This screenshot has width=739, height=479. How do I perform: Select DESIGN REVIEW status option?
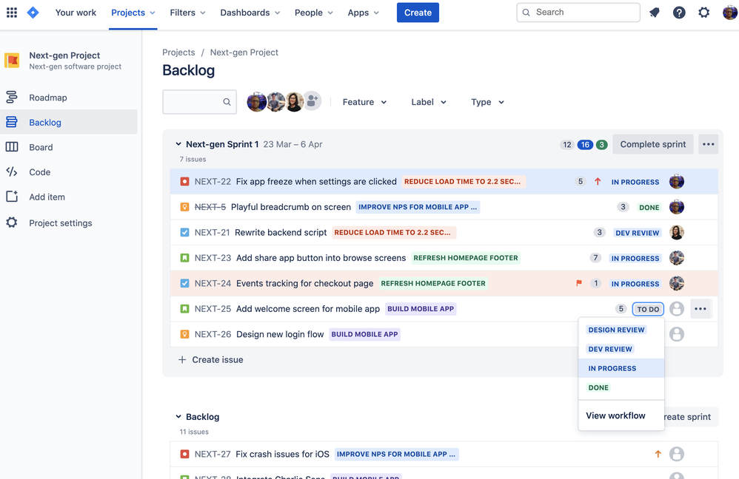click(x=621, y=330)
